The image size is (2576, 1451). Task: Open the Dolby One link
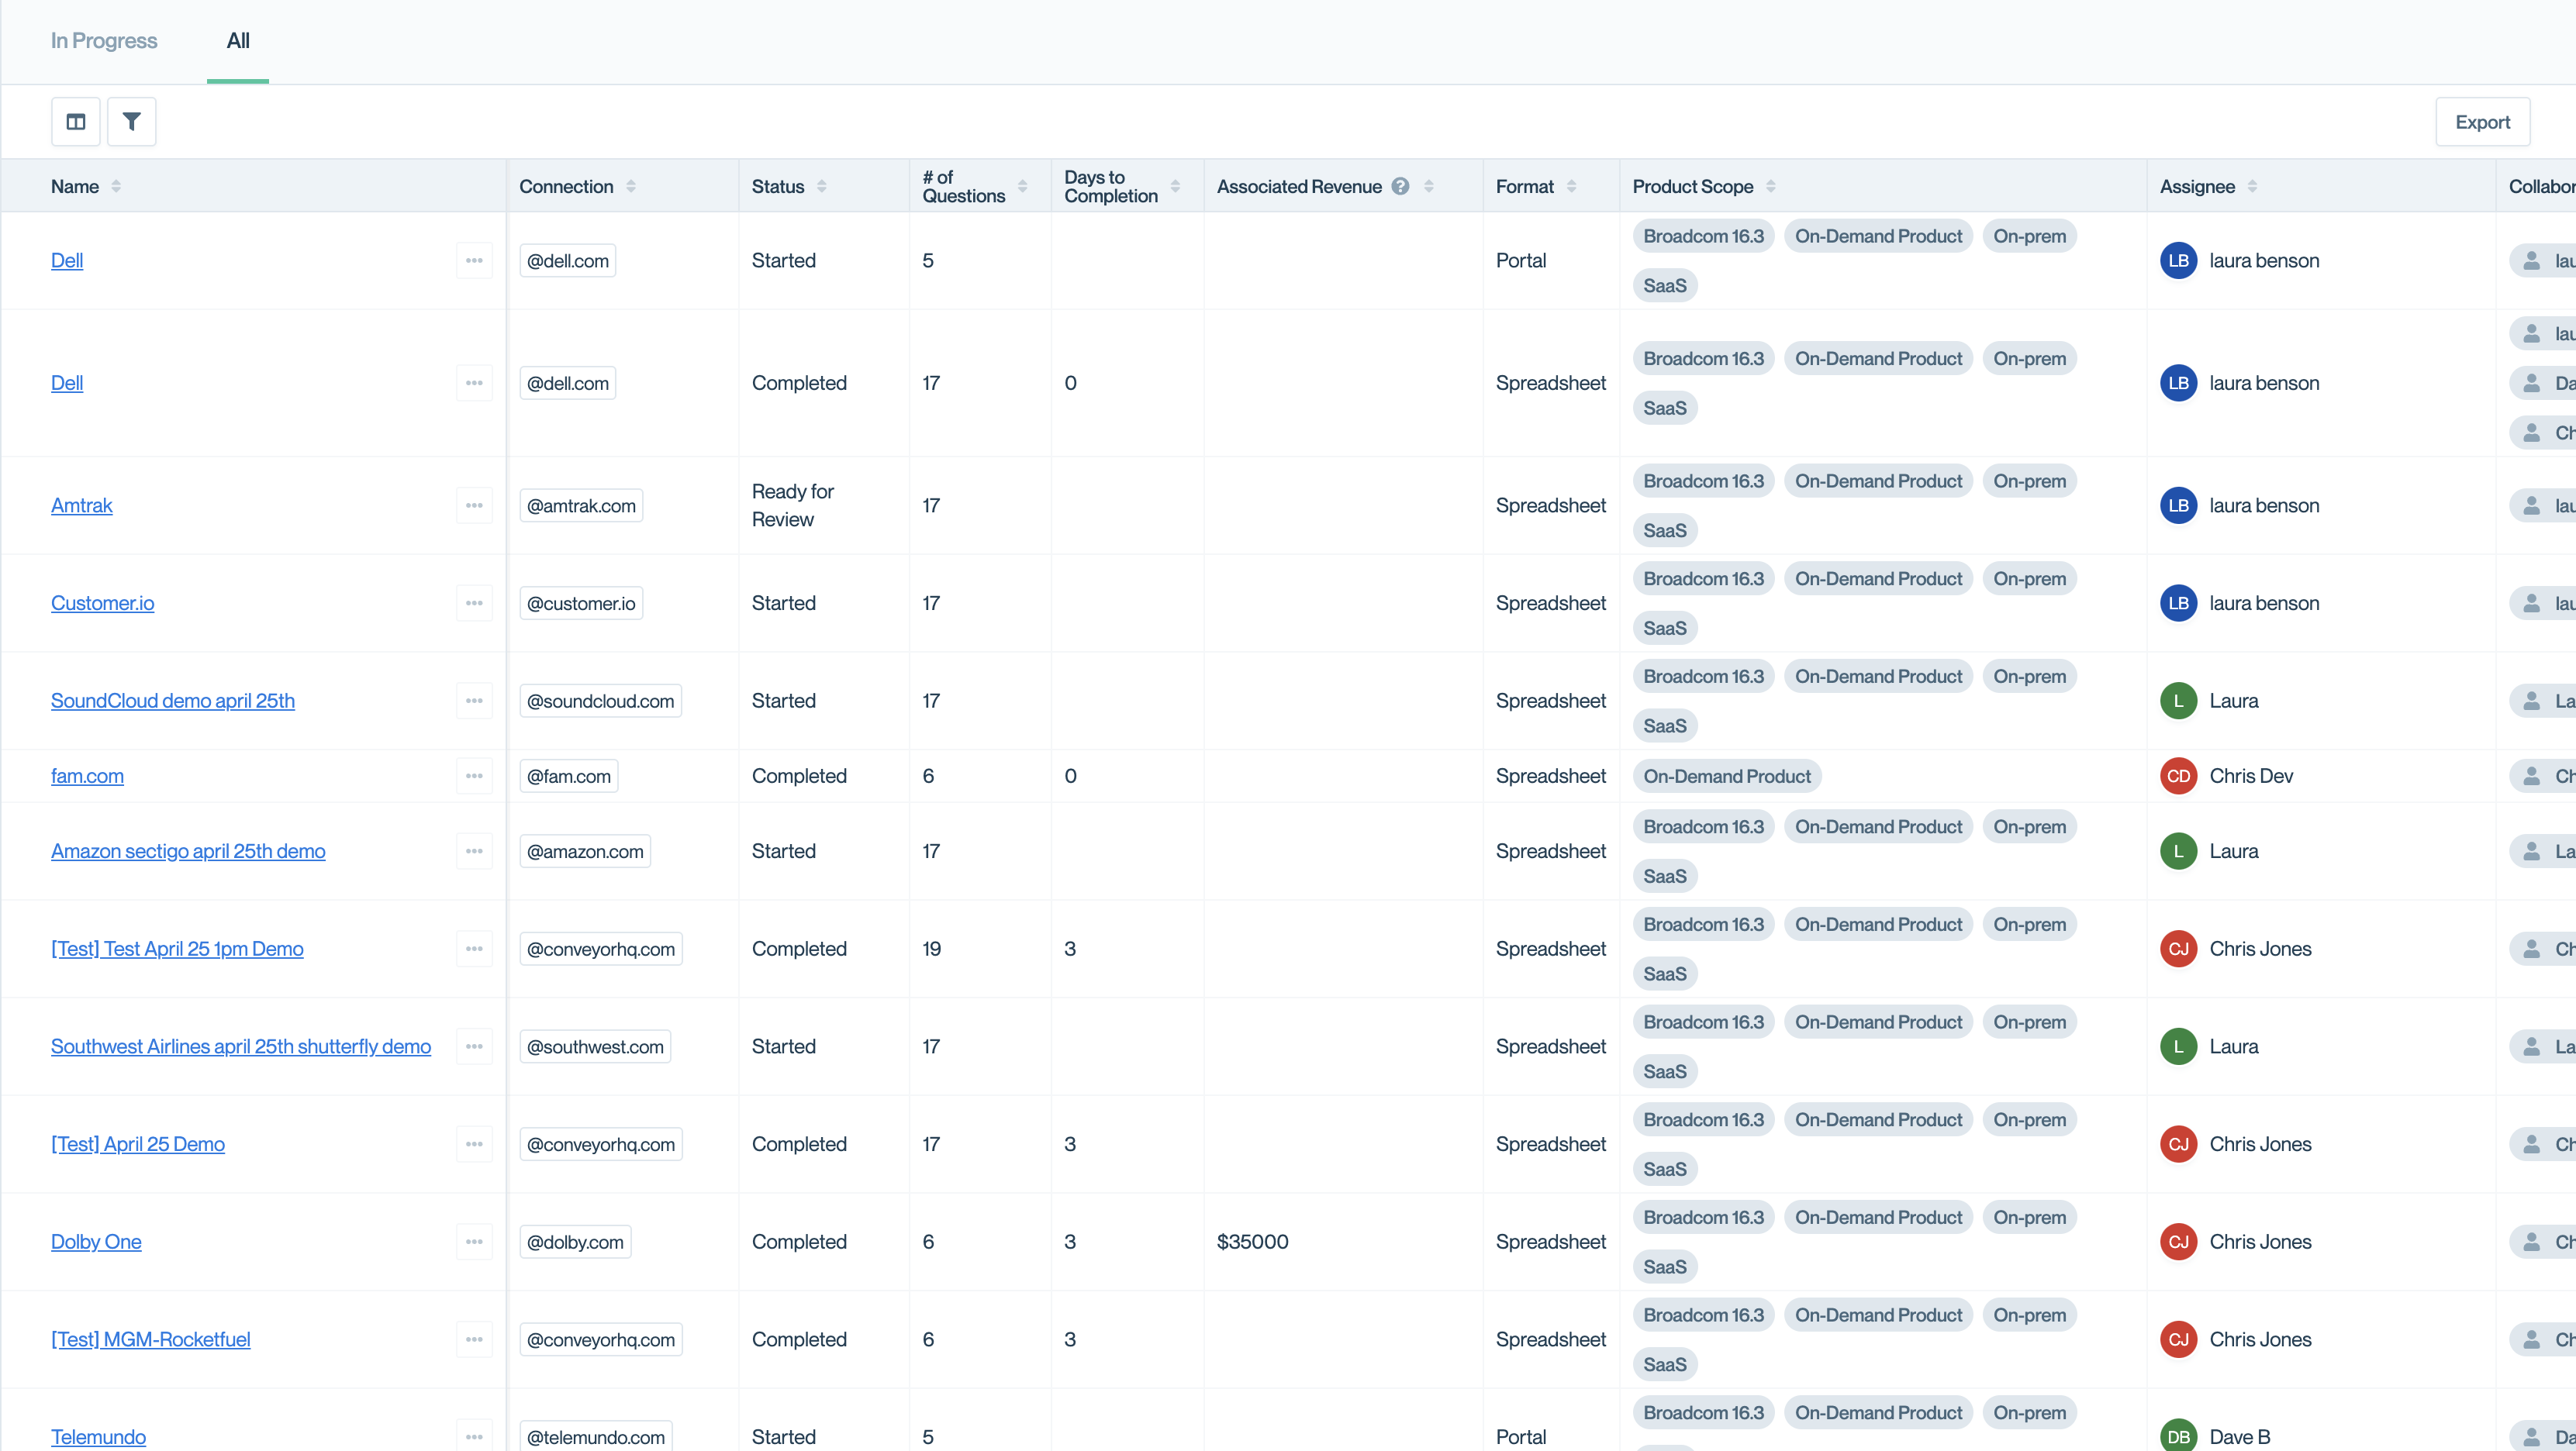pyautogui.click(x=96, y=1242)
